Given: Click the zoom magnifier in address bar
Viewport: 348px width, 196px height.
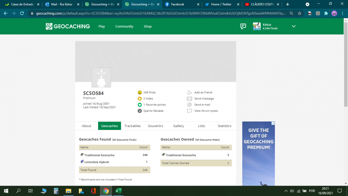Looking at the screenshot, I should (291, 13).
